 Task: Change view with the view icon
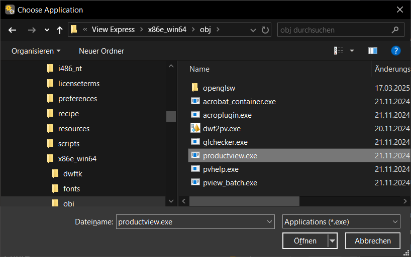[338, 51]
